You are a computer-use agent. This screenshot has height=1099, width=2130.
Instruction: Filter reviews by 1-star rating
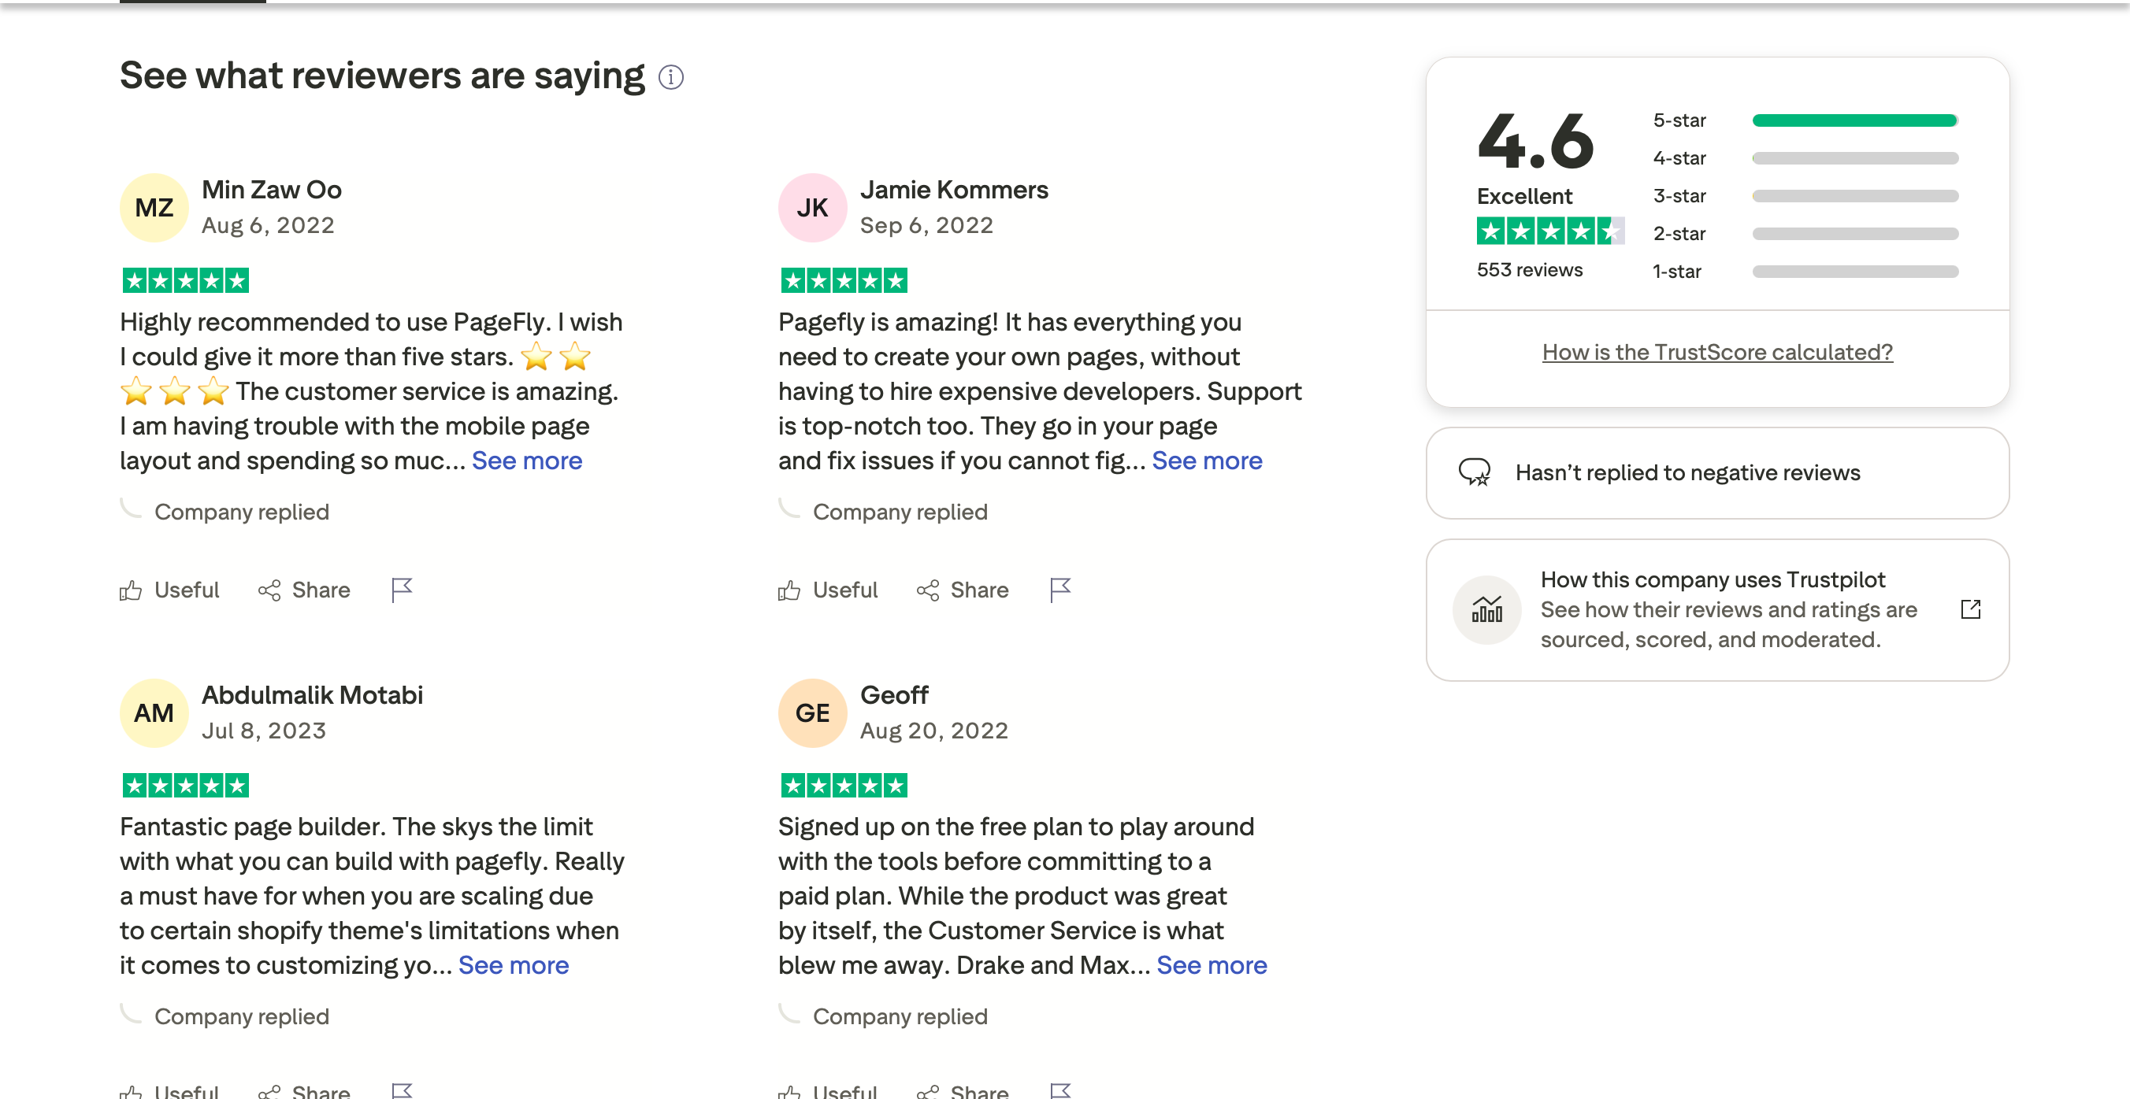coord(1854,272)
